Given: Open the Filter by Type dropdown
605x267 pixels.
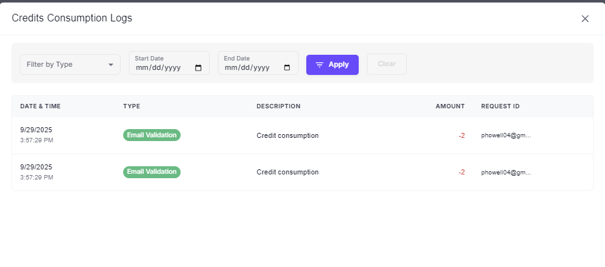Looking at the screenshot, I should pos(69,64).
